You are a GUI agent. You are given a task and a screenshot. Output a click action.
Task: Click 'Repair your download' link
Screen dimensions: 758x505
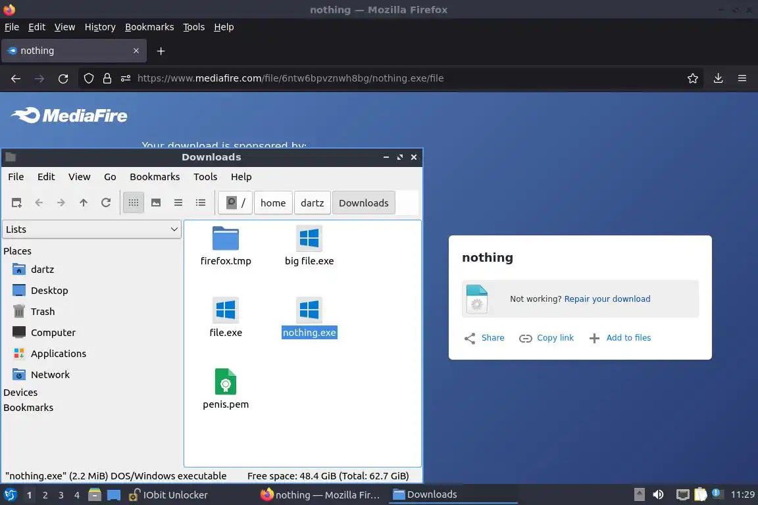coord(607,299)
